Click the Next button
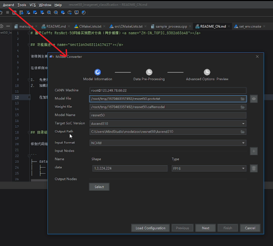Screen dimensions: 273x246 [206, 228]
